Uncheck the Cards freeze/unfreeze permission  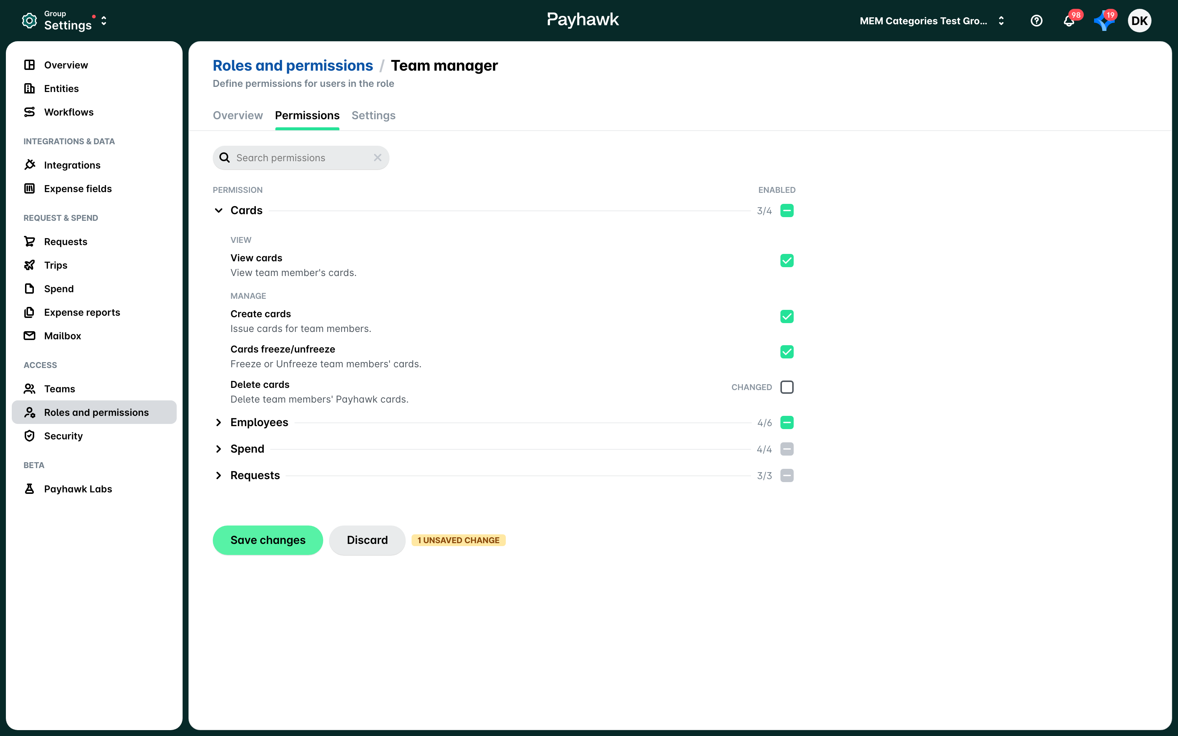coord(787,351)
